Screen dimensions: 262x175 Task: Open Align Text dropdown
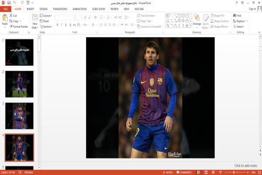(x=145, y=21)
